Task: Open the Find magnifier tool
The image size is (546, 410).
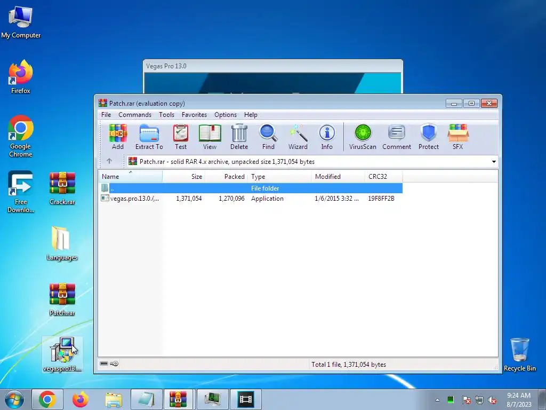Action: [268, 137]
